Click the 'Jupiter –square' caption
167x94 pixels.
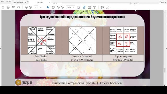point(123,56)
